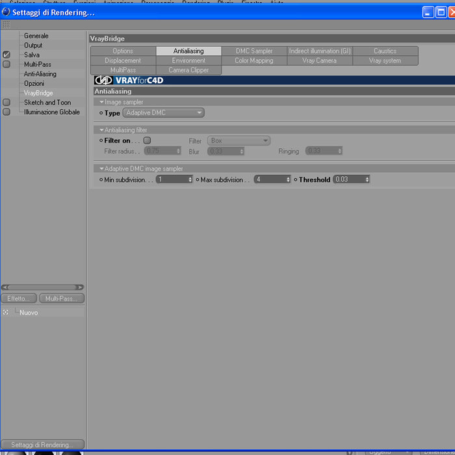Adjust the Threshold stepper arrows
This screenshot has width=455, height=455.
point(367,179)
